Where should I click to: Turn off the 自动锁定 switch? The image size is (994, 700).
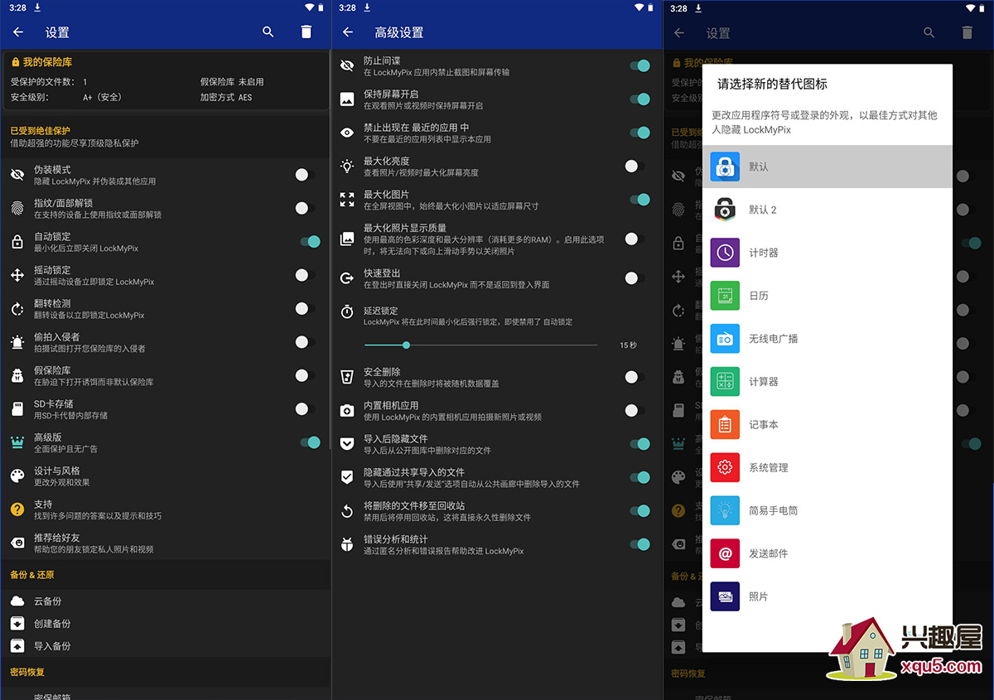point(310,242)
